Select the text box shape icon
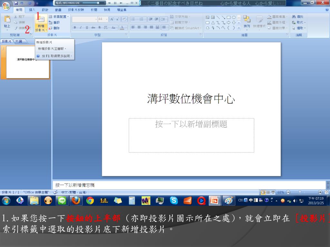Image resolution: width=330 pixels, height=247 pixels. pyautogui.click(x=208, y=17)
